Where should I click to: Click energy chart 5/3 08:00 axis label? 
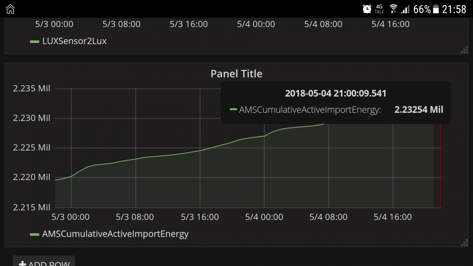(x=134, y=217)
